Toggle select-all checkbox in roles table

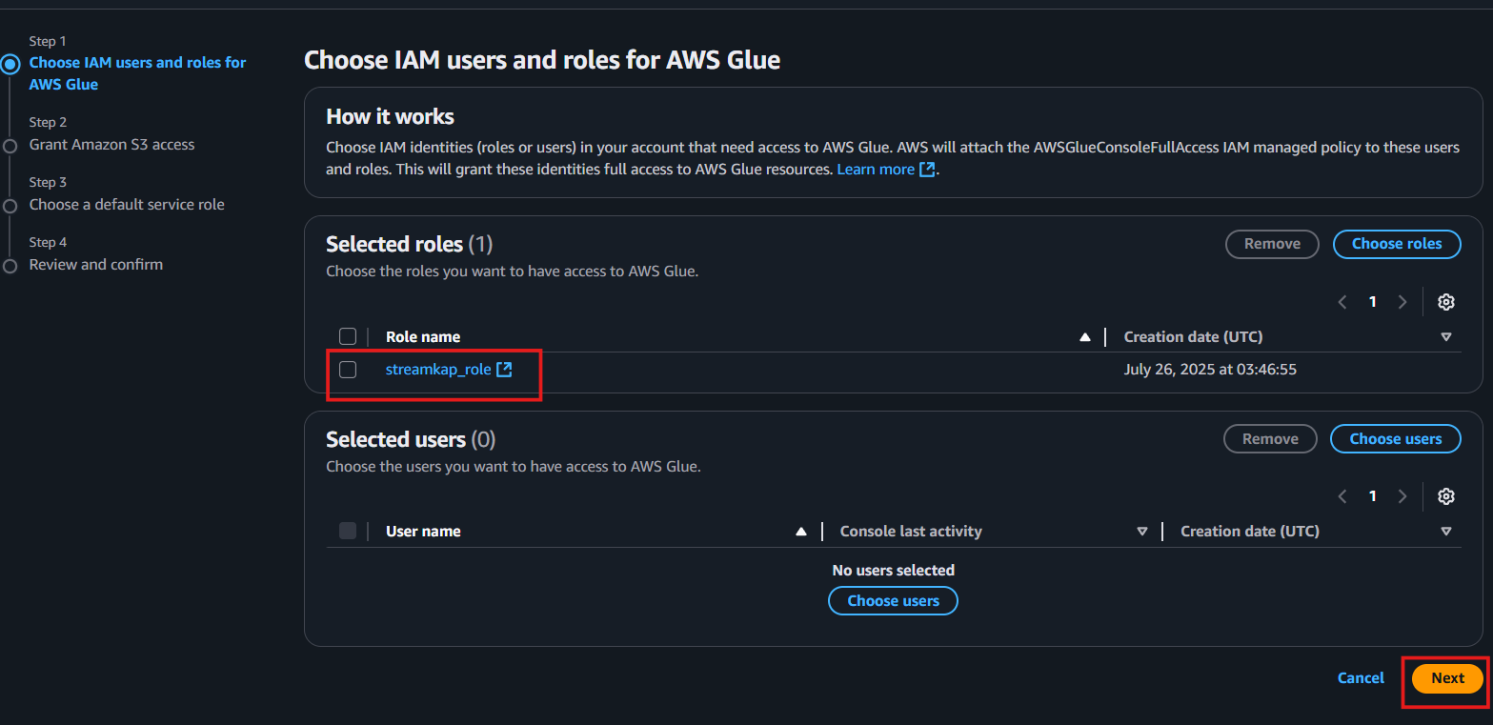tap(348, 336)
